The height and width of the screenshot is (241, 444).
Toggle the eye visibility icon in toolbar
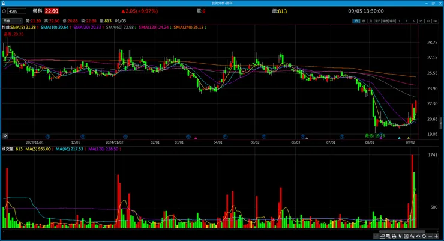(x=418, y=236)
